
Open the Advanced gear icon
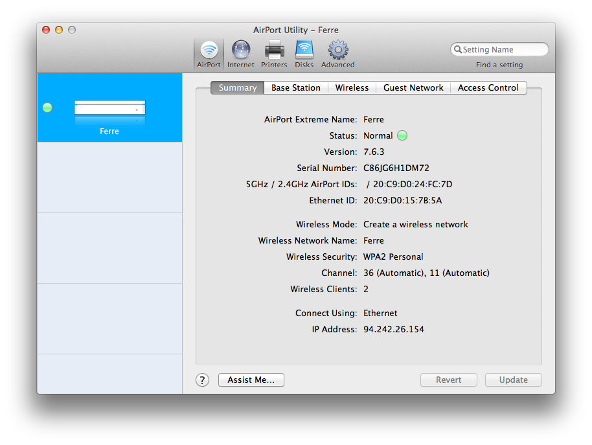coord(338,54)
